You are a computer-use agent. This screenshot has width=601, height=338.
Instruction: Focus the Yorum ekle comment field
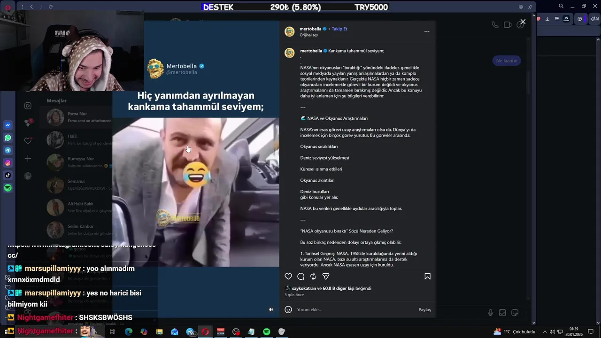pyautogui.click(x=355, y=310)
